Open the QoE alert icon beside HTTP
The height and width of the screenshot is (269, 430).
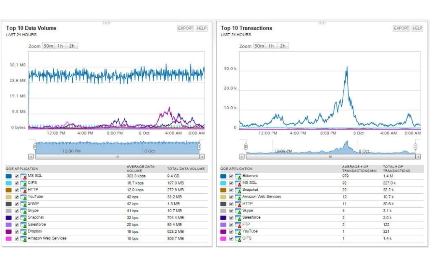[x=23, y=190]
